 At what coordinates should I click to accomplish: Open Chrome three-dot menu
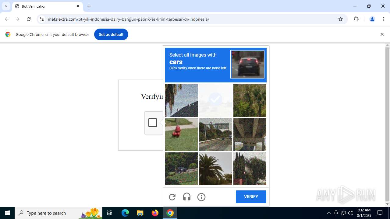383,19
